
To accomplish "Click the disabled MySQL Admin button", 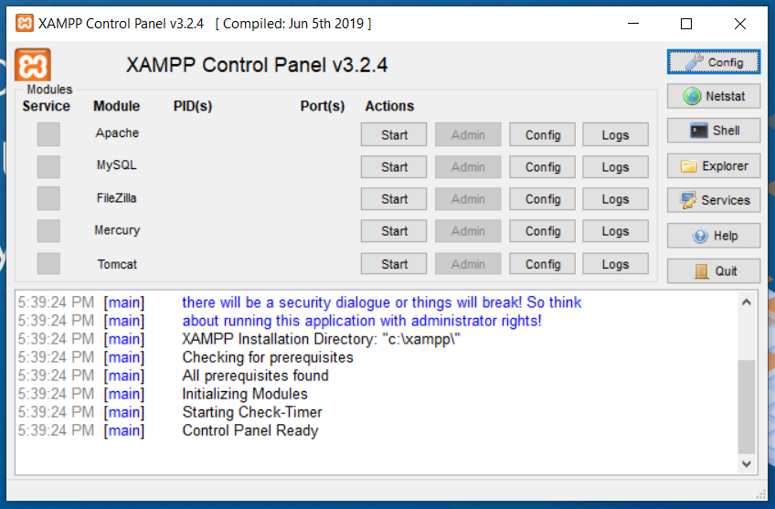I will tap(468, 167).
